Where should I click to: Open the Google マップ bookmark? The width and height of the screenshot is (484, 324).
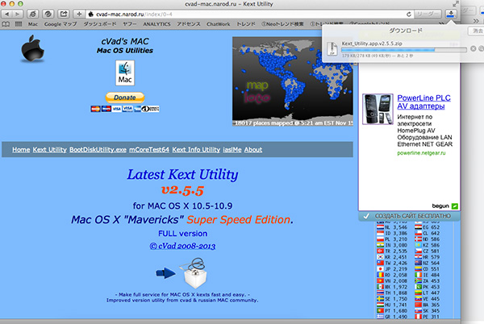point(60,24)
